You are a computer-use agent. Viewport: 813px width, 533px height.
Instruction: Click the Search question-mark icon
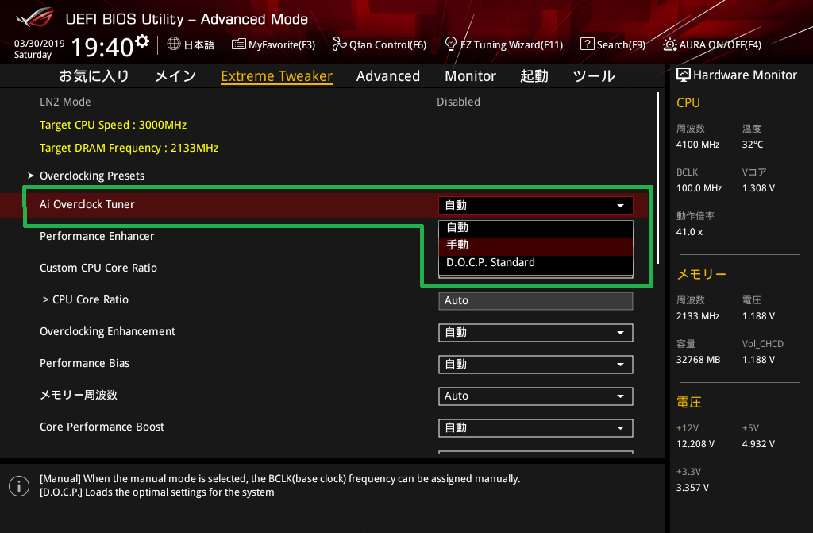pyautogui.click(x=587, y=44)
